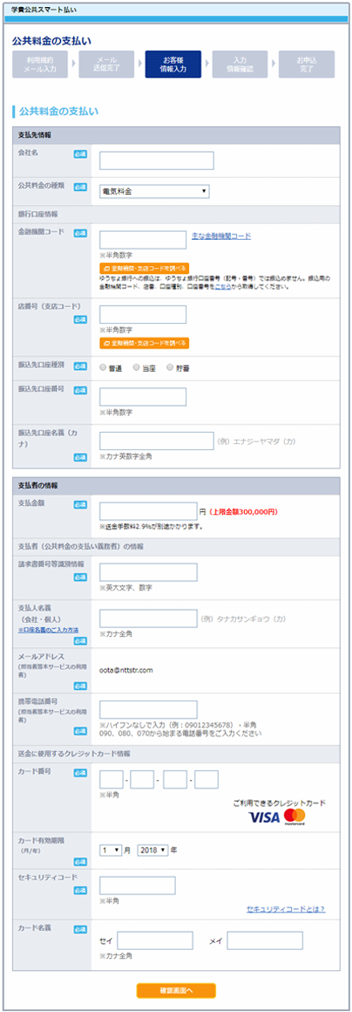
Task: Click the 支払人名義 input field
Action: pyautogui.click(x=148, y=619)
